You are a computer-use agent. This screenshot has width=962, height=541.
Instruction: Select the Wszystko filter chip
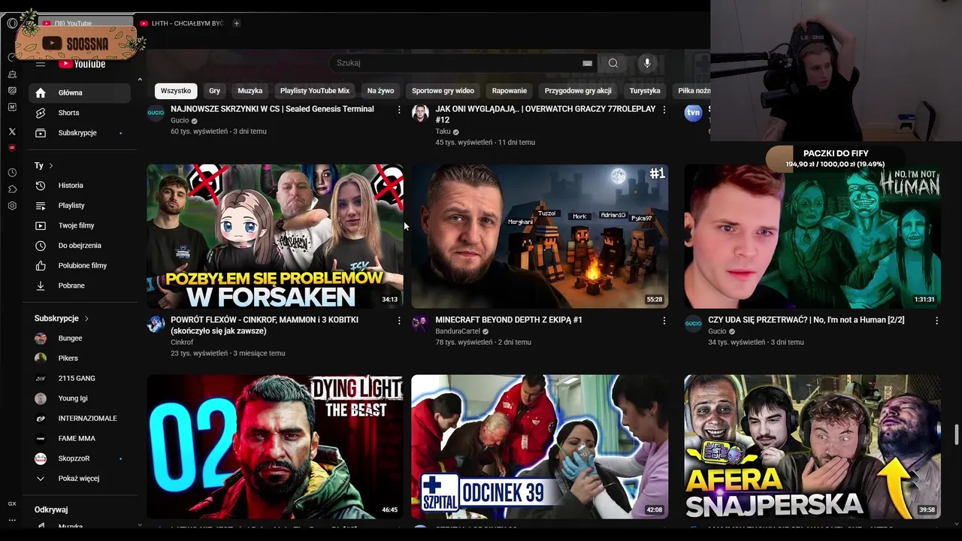click(x=176, y=91)
